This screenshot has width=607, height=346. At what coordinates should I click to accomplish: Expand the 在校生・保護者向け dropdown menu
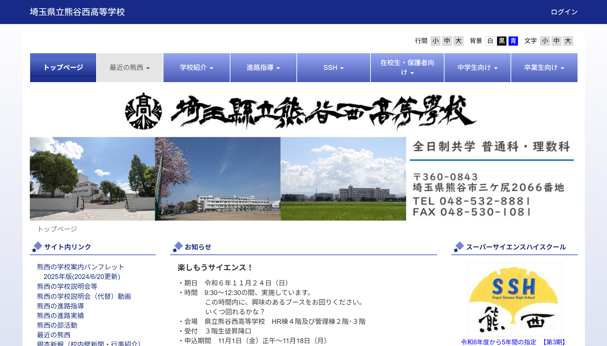click(x=407, y=68)
